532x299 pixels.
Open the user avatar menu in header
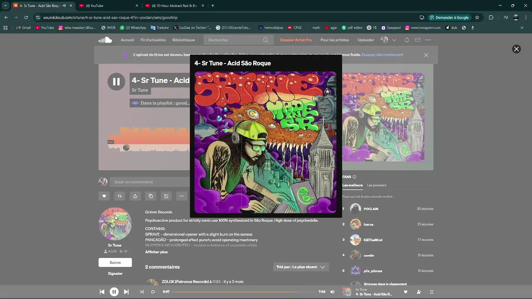click(384, 40)
